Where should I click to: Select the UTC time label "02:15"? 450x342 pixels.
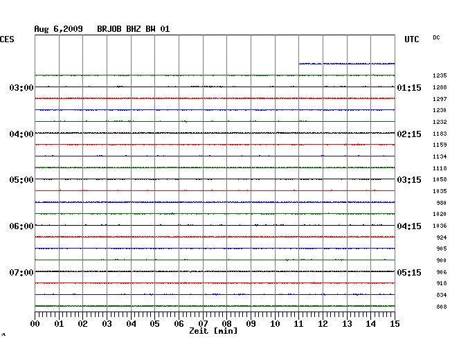tap(409, 134)
